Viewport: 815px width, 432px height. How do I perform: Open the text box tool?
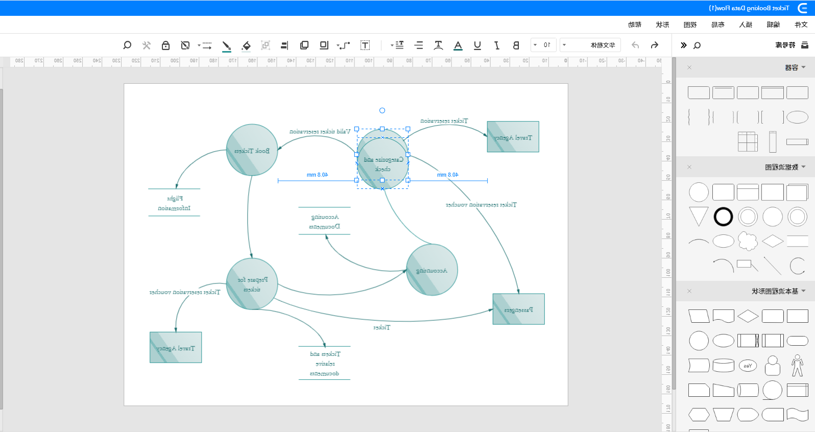pyautogui.click(x=365, y=45)
